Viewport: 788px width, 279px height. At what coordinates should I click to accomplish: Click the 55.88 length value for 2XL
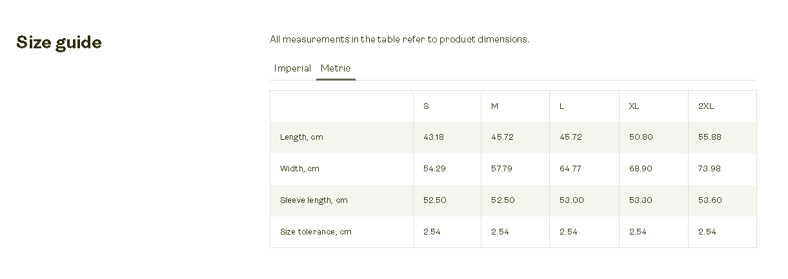[710, 137]
